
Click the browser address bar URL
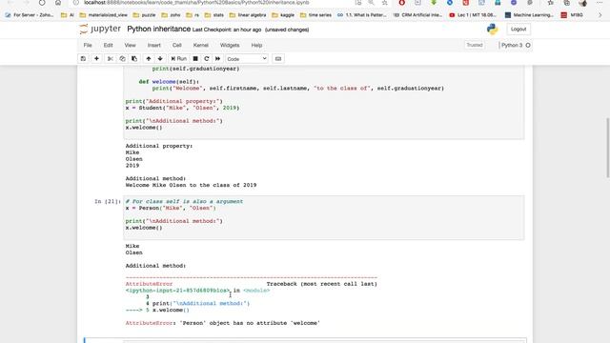[196, 3]
